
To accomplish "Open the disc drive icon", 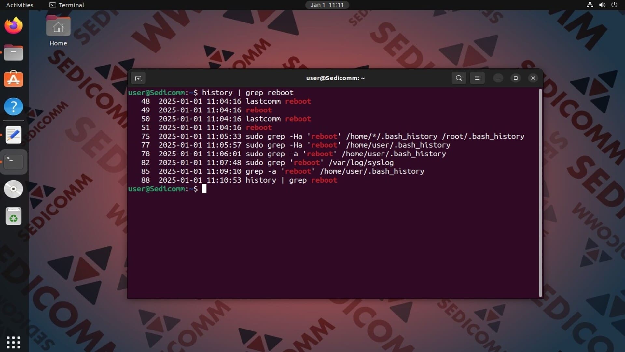I will pos(13,189).
